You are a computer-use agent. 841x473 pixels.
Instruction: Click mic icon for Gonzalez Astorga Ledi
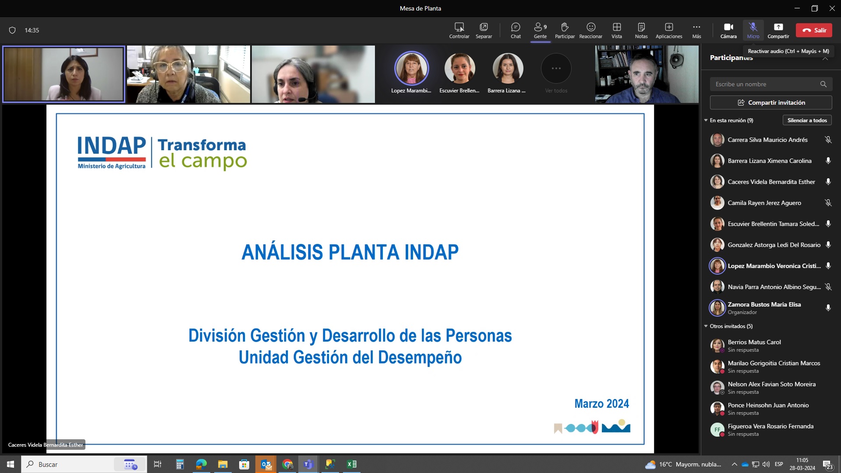[828, 245]
